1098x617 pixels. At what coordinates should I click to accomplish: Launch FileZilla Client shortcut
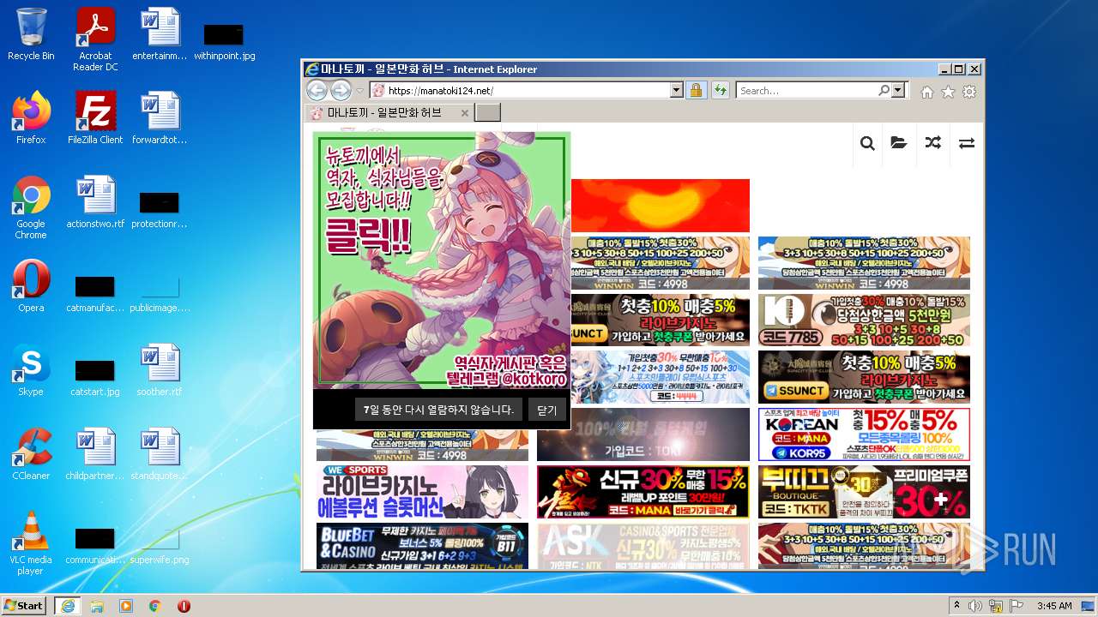(x=95, y=118)
